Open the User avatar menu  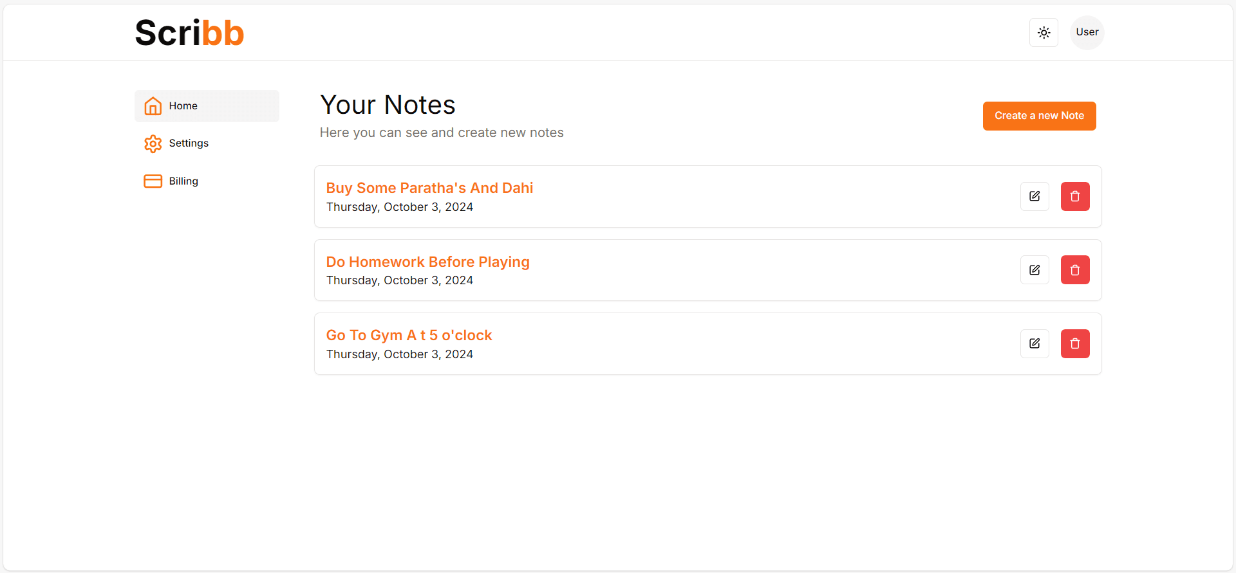click(1087, 32)
